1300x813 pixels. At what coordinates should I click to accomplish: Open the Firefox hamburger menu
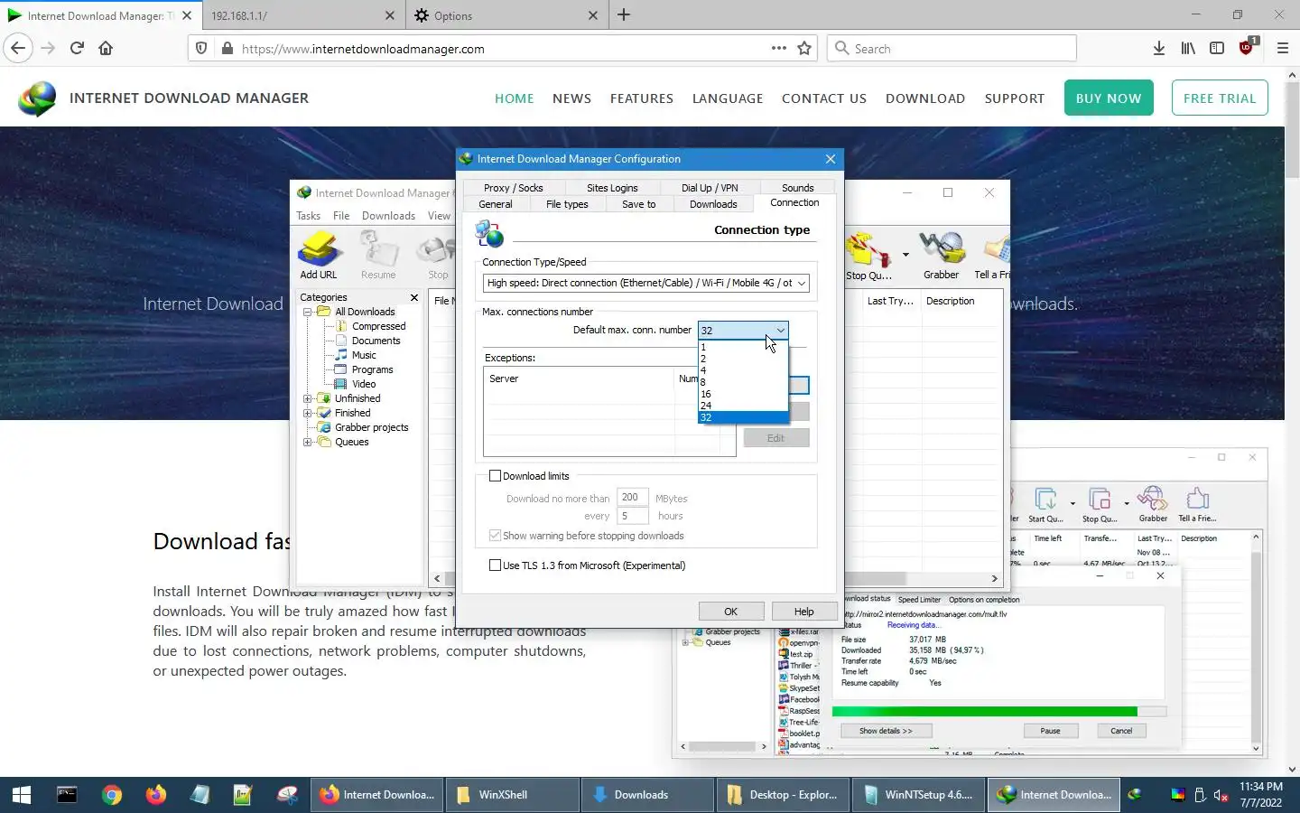coord(1282,49)
